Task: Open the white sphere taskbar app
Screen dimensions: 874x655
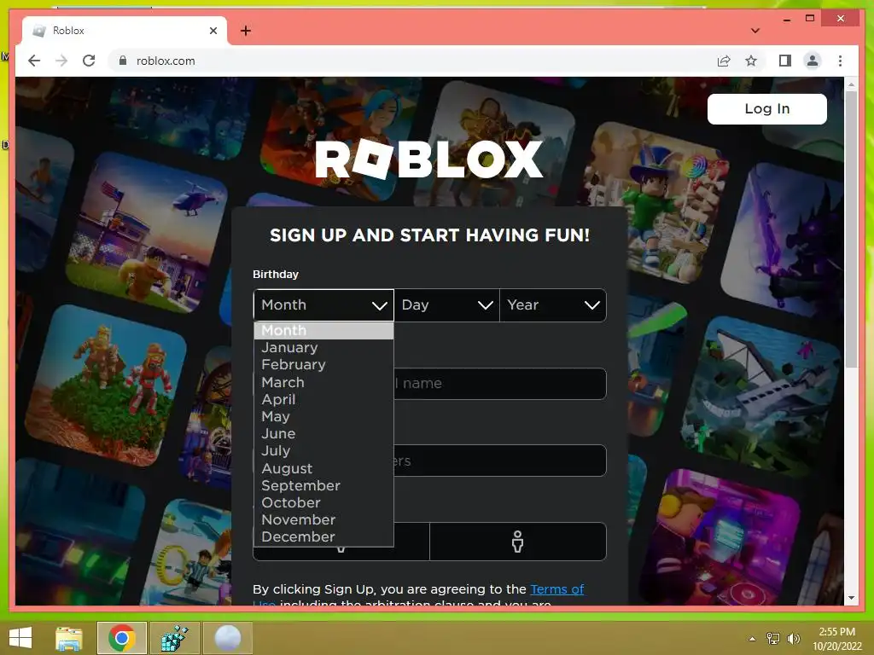Action: 227,638
